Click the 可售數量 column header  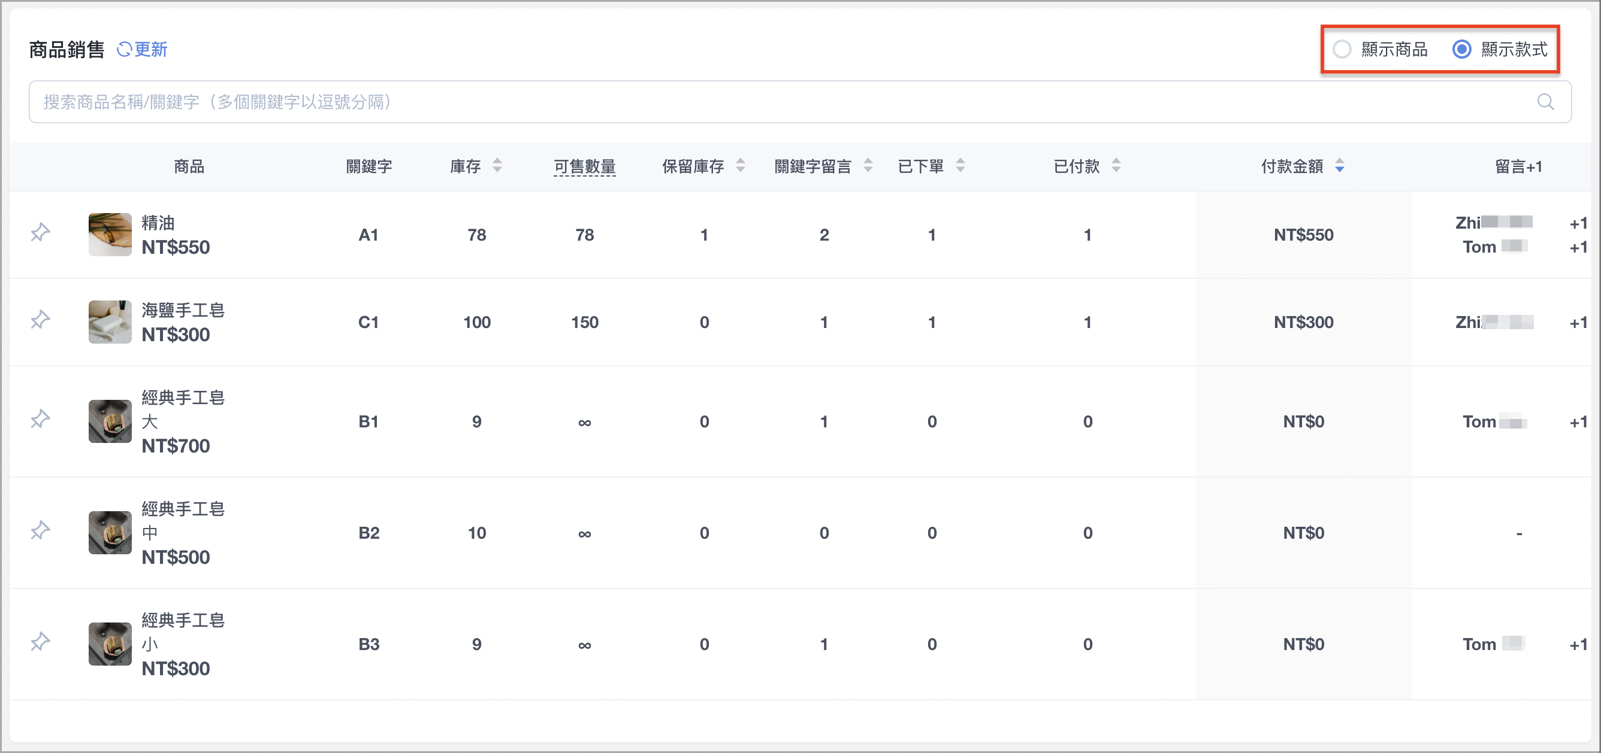(x=584, y=166)
